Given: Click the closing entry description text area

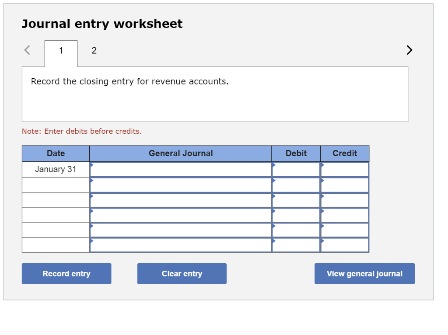Looking at the screenshot, I should pos(215,94).
